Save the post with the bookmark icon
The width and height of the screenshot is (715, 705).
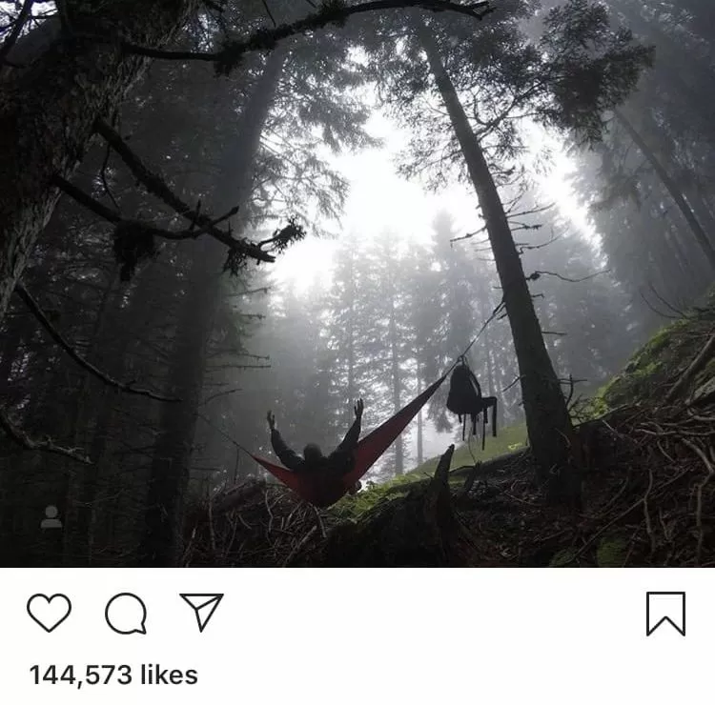pyautogui.click(x=665, y=614)
